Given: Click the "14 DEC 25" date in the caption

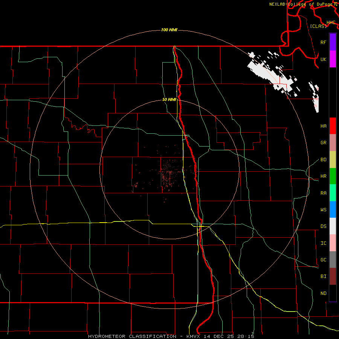Looking at the screenshot, I should click(x=220, y=336).
